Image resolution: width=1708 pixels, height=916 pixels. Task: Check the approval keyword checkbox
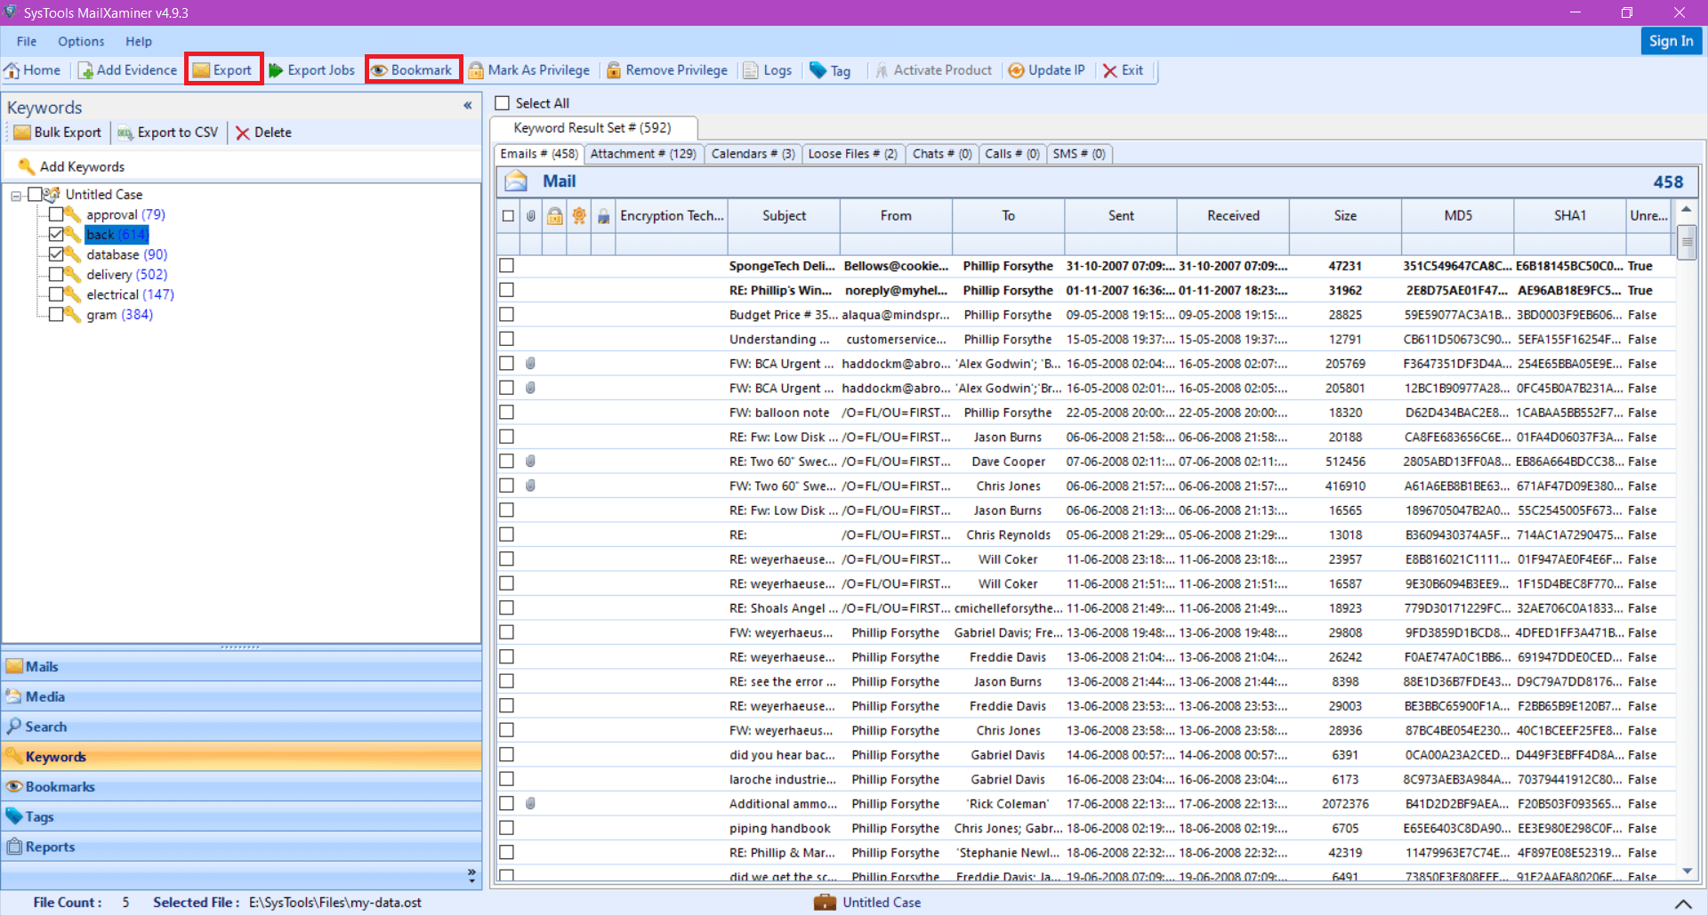point(56,214)
